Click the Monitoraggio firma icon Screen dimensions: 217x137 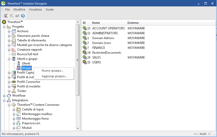pos(19,119)
